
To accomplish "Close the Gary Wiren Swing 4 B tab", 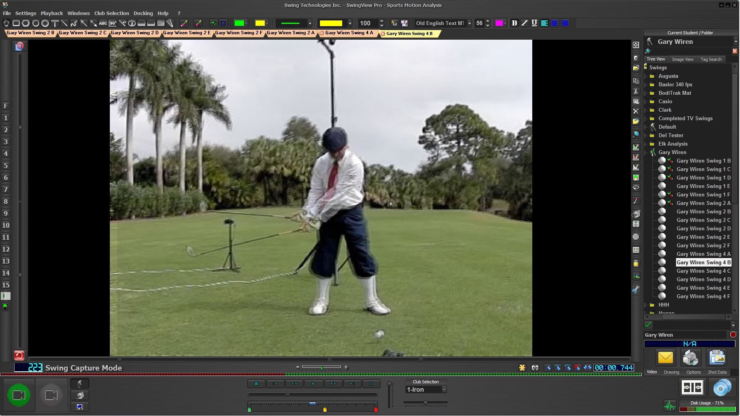I will point(383,34).
